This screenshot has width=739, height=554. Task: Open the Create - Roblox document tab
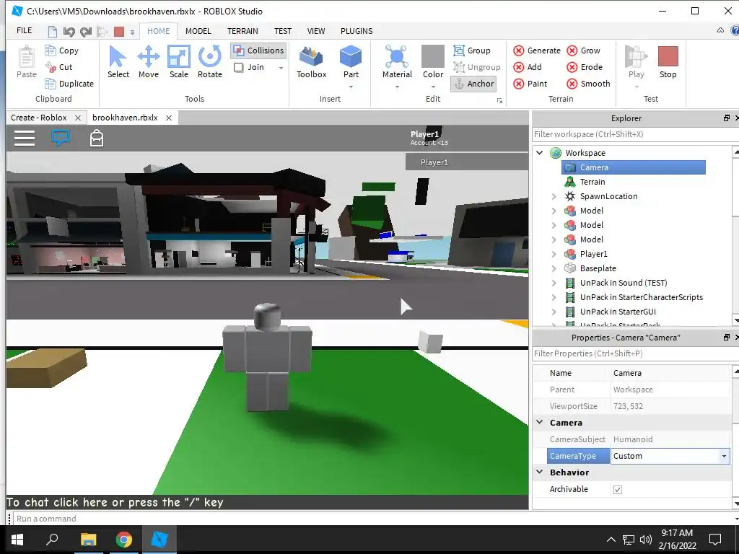(39, 118)
